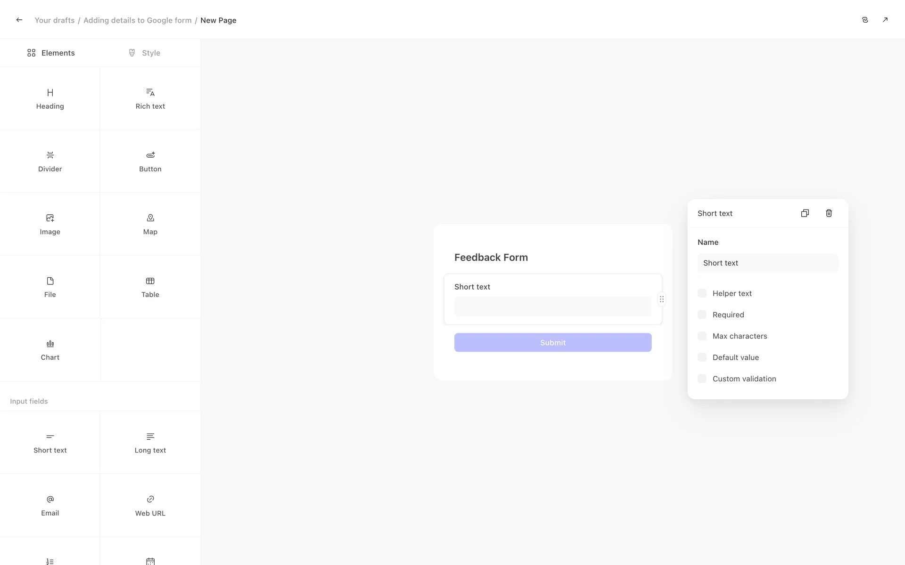905x565 pixels.
Task: Delete field with trash icon
Action: (x=829, y=213)
